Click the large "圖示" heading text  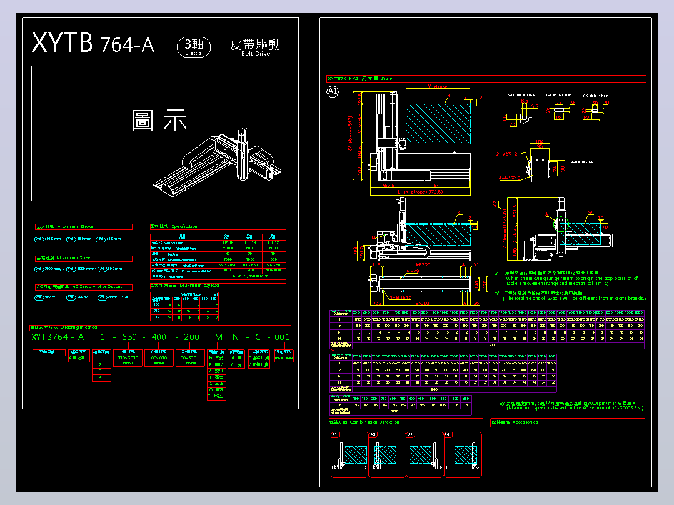pos(159,121)
